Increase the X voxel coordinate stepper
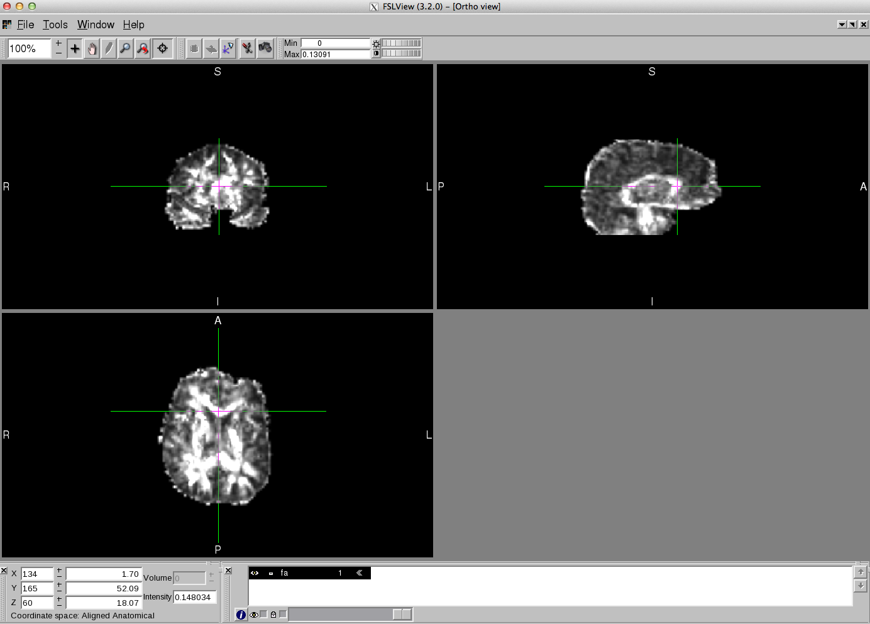 pyautogui.click(x=59, y=571)
